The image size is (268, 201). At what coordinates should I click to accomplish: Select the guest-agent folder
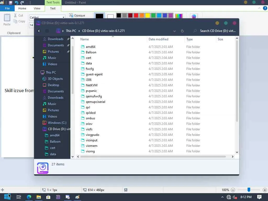94,74
